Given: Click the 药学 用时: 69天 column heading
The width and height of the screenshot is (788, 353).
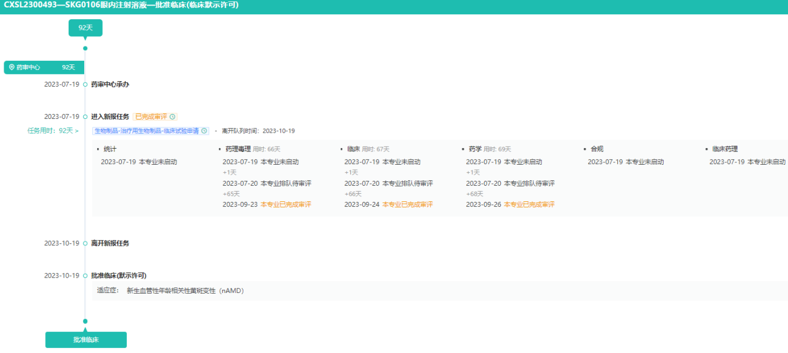Looking at the screenshot, I should click(x=490, y=149).
